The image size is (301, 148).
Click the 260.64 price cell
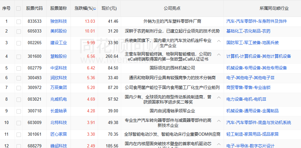(112, 56)
